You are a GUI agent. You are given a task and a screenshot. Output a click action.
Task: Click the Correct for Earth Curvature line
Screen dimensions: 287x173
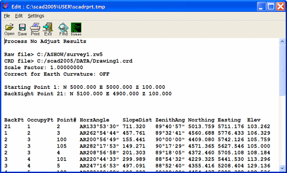pyautogui.click(x=57, y=74)
